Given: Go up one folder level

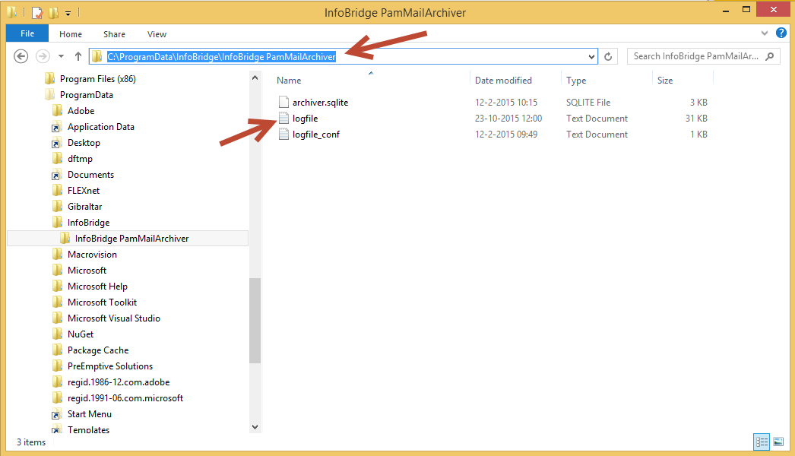Looking at the screenshot, I should click(78, 56).
